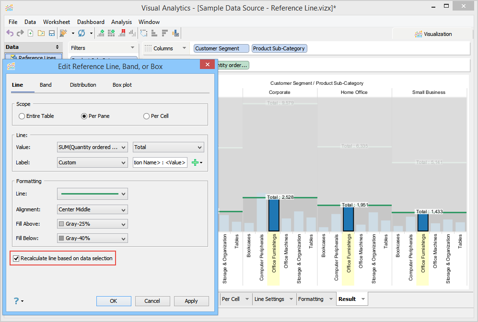Uncheck Recalculate line based on data selection
Screen dimensions: 478x322
click(x=16, y=258)
